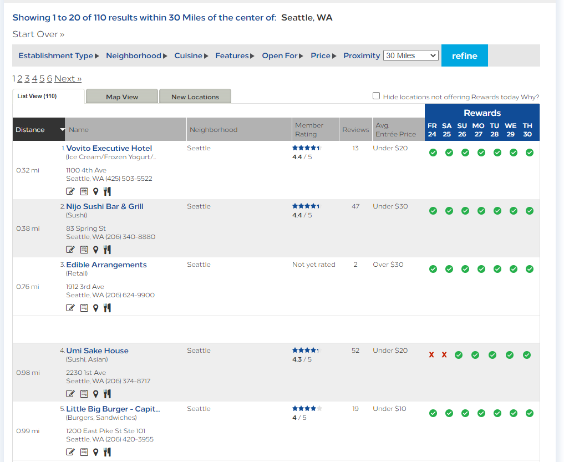The width and height of the screenshot is (564, 462).
Task: Expand the Neighborhood filter
Action: point(136,56)
